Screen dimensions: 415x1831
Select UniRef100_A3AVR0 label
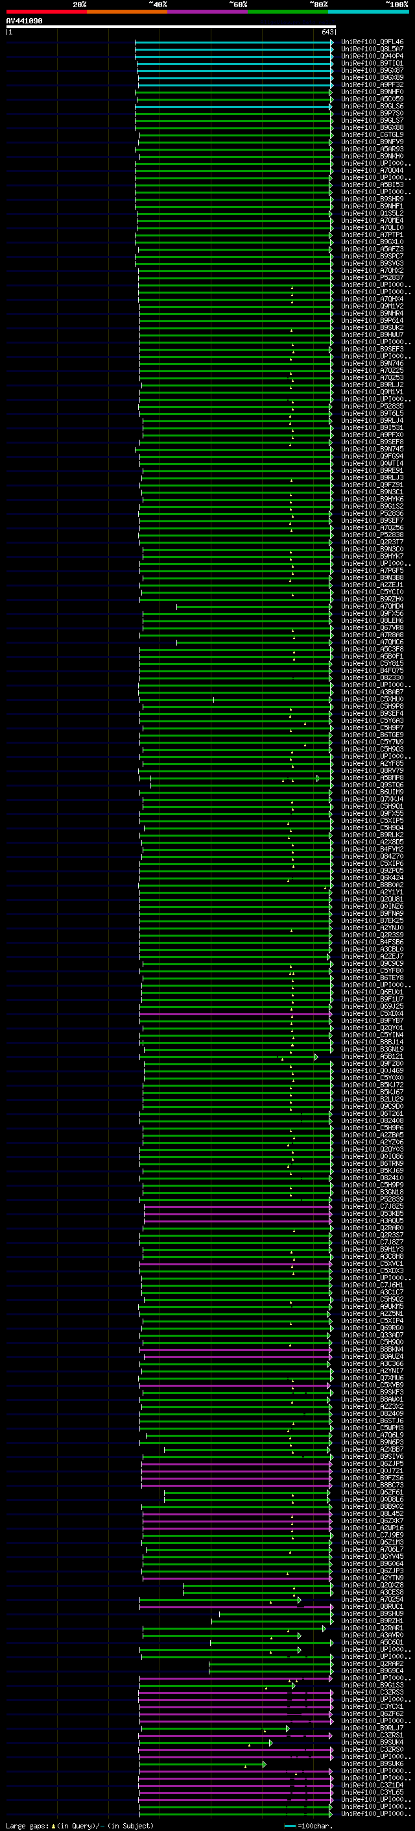tap(372, 1635)
